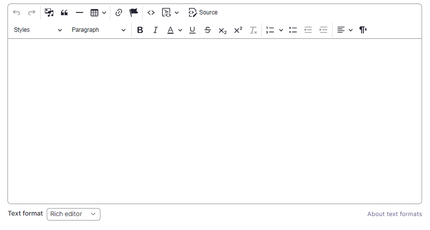The image size is (430, 230).
Task: Insert a horizontal line
Action: coord(79,12)
